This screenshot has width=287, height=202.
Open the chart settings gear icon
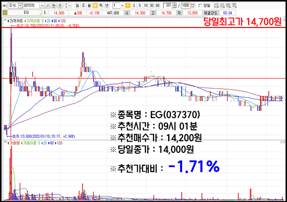coord(222,6)
